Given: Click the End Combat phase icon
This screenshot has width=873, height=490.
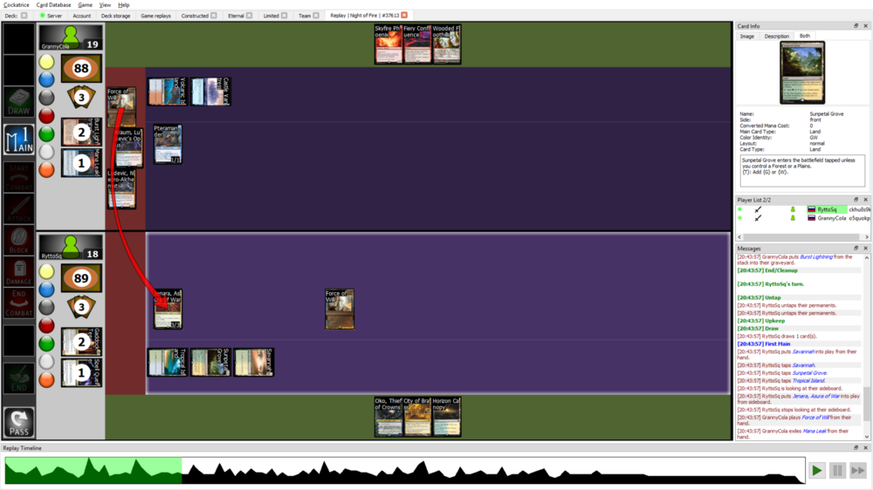Looking at the screenshot, I should tap(18, 303).
